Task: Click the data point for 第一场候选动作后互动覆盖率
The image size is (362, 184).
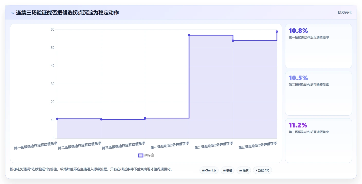Action: [x=57, y=119]
